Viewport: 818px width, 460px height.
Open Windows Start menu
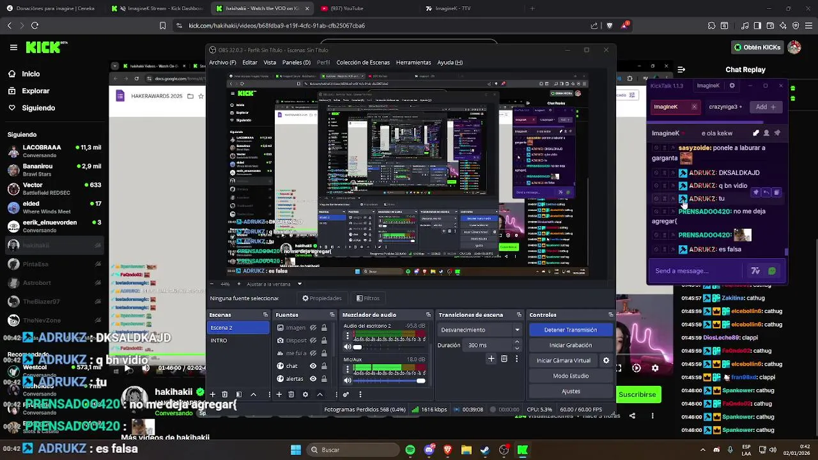pyautogui.click(x=296, y=450)
